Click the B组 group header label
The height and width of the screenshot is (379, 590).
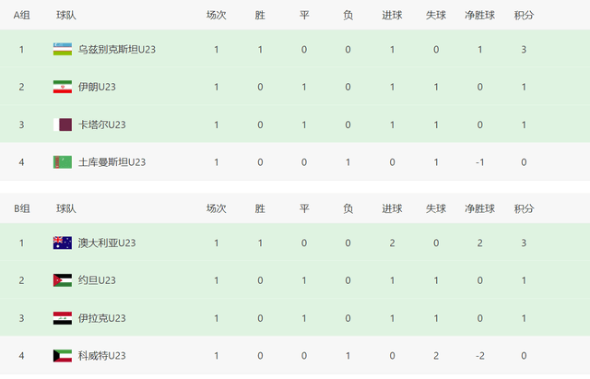[x=22, y=208]
